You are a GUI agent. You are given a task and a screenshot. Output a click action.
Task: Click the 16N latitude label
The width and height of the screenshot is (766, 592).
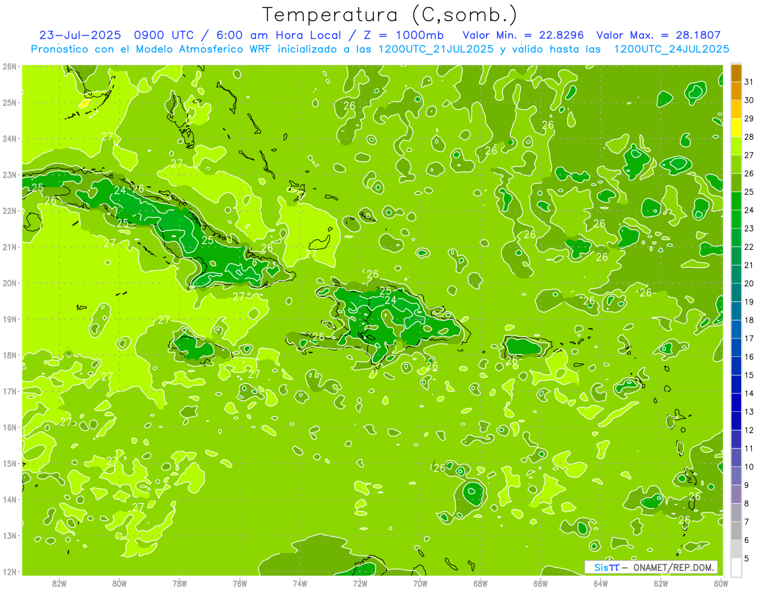(9, 427)
